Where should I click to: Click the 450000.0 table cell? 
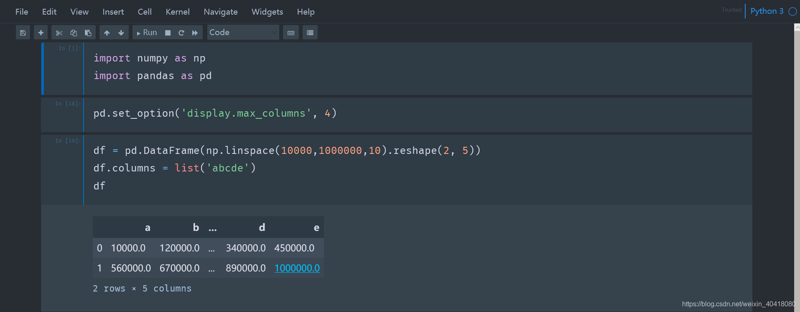pyautogui.click(x=294, y=248)
